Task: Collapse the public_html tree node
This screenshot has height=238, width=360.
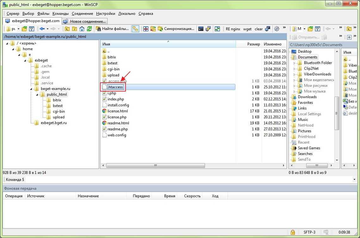Action: click(38, 94)
